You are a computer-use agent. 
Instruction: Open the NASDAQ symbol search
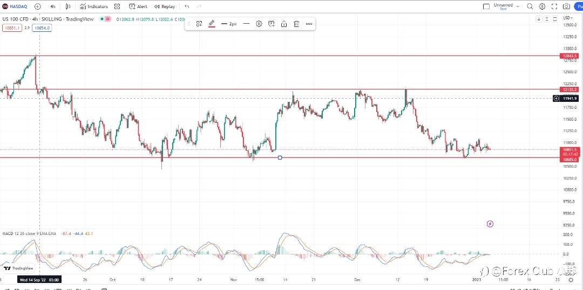pyautogui.click(x=15, y=6)
